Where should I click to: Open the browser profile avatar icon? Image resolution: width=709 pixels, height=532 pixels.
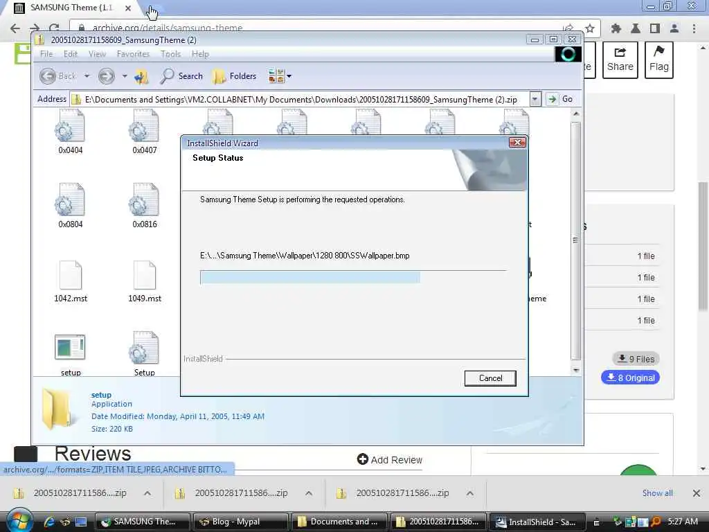pos(674,28)
